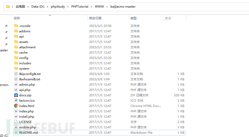Viewport: 249px width, 137px height.
Task: Expand the chevron after Data (D:)
Action: (48, 6)
